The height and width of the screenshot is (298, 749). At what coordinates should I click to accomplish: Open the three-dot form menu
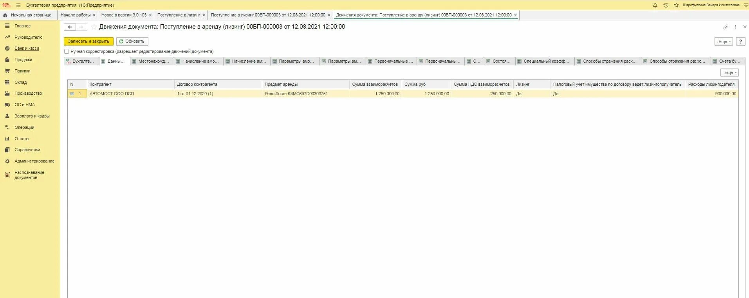[735, 27]
